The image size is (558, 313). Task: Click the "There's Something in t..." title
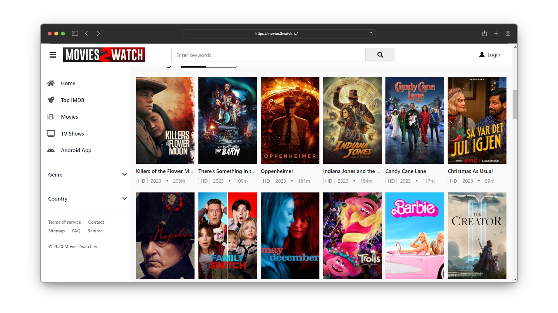(227, 171)
